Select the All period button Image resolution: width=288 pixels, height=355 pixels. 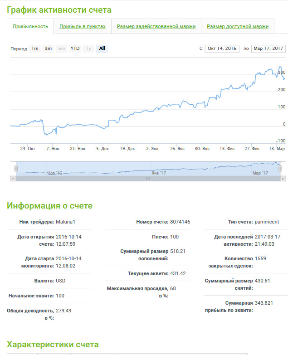coord(102,49)
